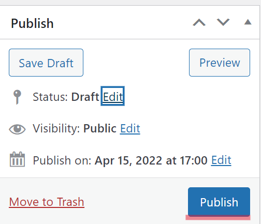Edit the Public visibility setting
261x224 pixels.
point(130,128)
